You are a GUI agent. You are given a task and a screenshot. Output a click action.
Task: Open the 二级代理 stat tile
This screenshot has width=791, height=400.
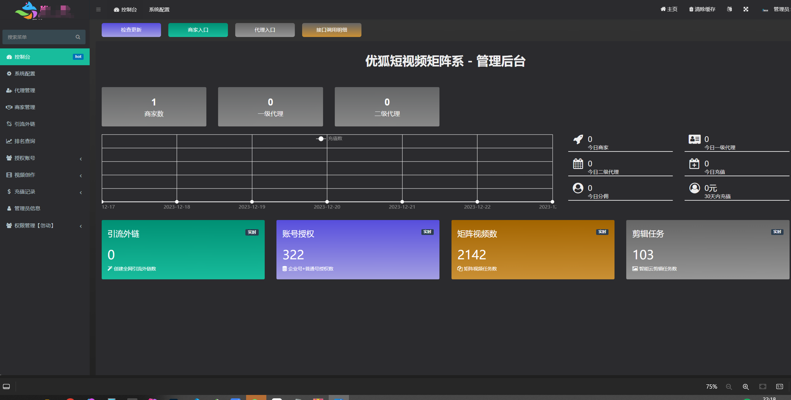(x=387, y=107)
